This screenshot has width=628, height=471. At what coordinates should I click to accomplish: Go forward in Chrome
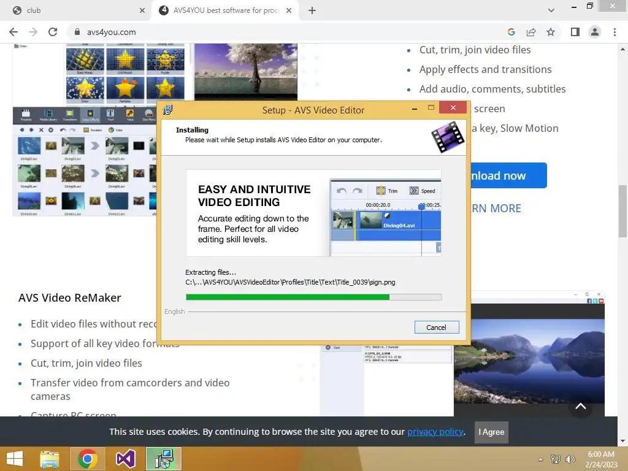pyautogui.click(x=33, y=32)
